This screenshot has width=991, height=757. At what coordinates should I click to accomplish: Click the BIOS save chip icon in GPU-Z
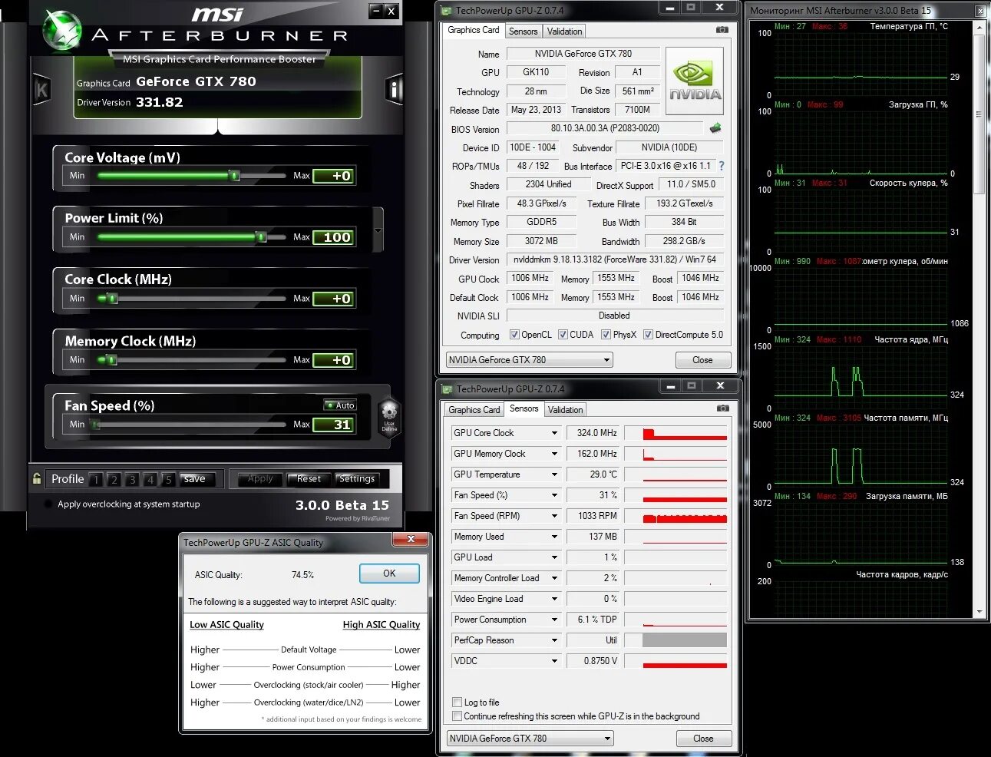point(715,128)
